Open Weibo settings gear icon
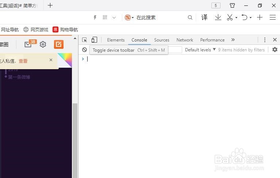280x178 pixels. (43, 44)
